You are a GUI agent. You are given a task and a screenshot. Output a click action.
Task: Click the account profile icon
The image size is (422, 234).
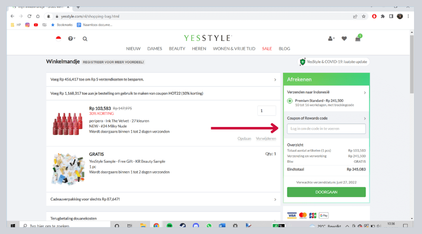[330, 38]
